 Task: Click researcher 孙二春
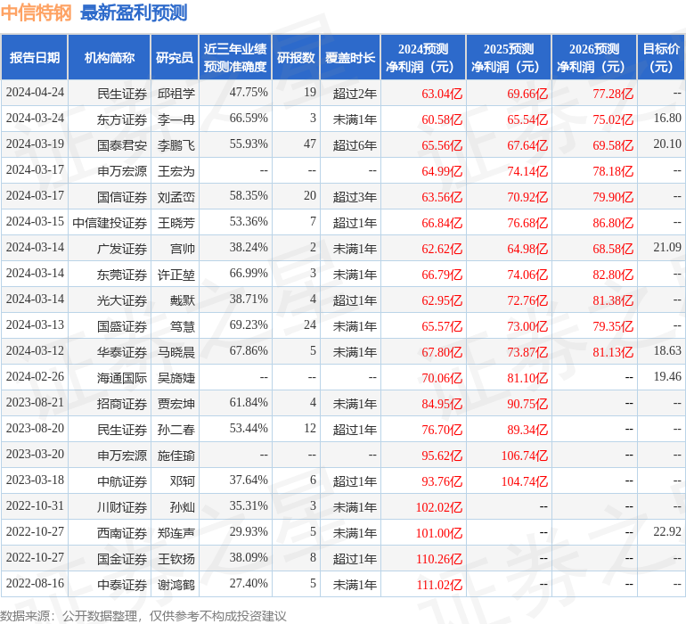pyautogui.click(x=176, y=429)
